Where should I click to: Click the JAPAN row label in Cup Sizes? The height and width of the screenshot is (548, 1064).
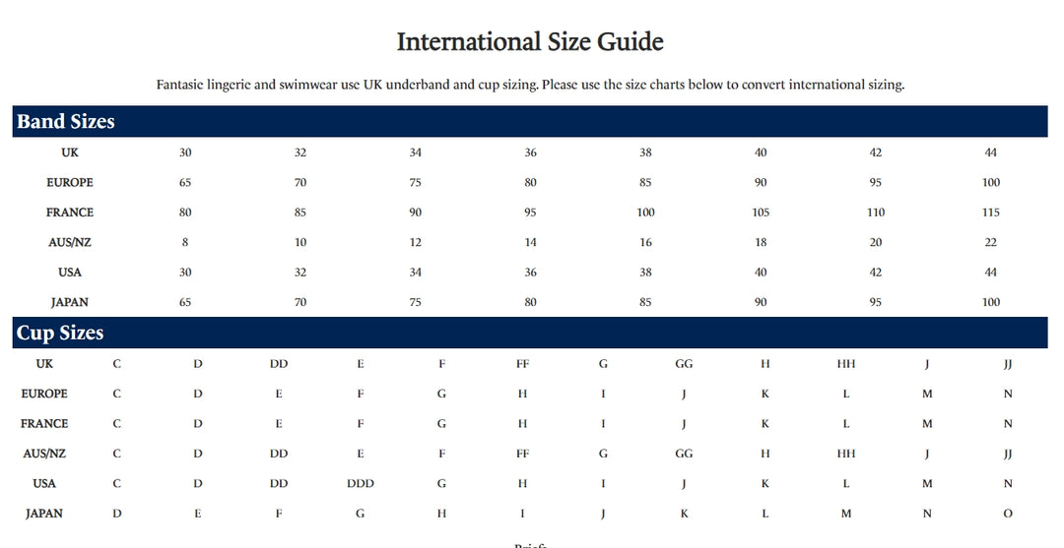[44, 514]
